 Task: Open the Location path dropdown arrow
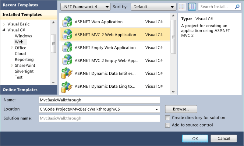156,109
